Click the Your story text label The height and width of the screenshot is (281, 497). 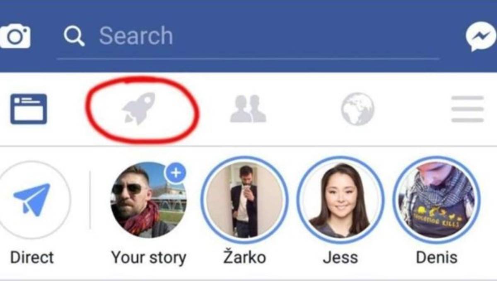[148, 258]
